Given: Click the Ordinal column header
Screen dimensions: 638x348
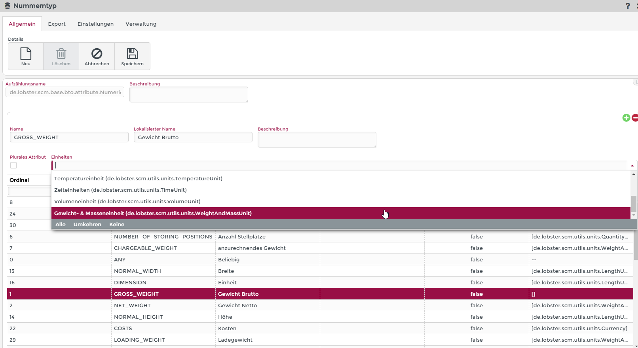Looking at the screenshot, I should click(x=19, y=180).
